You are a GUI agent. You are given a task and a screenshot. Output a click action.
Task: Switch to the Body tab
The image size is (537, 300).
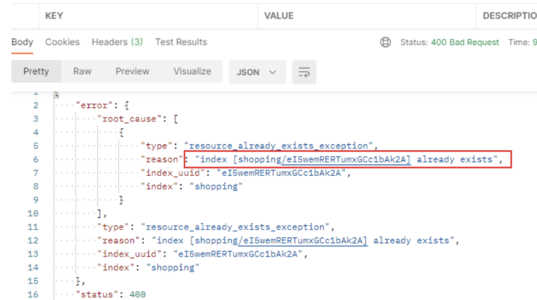pos(22,42)
